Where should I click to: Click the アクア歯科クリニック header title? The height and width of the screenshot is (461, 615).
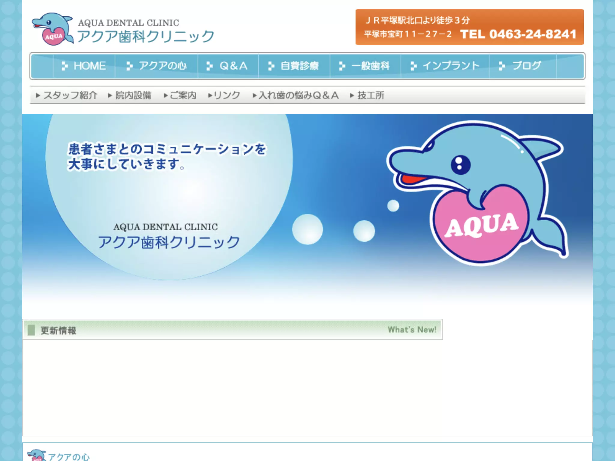tap(146, 37)
